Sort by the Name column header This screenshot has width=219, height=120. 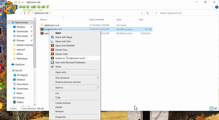coord(43,19)
